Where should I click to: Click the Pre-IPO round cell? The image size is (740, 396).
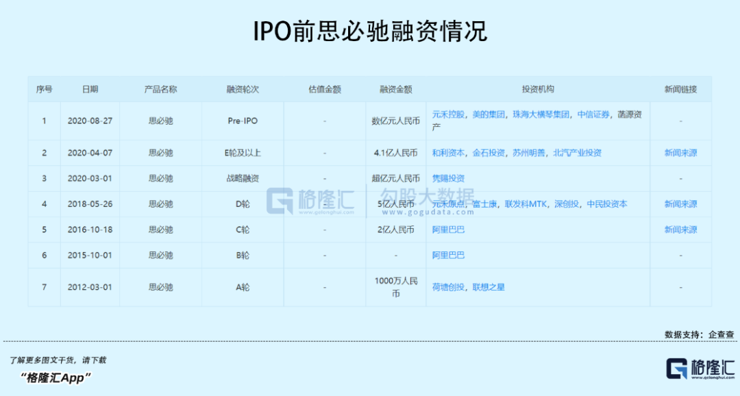(x=243, y=121)
